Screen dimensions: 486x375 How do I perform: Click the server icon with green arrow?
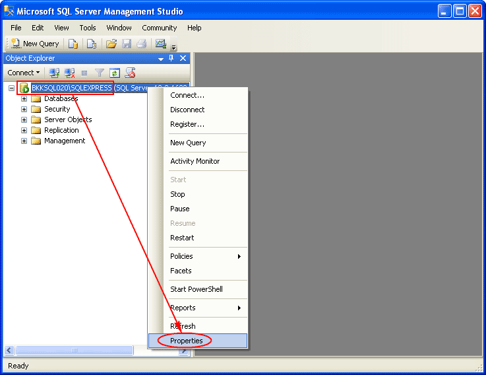pos(24,88)
